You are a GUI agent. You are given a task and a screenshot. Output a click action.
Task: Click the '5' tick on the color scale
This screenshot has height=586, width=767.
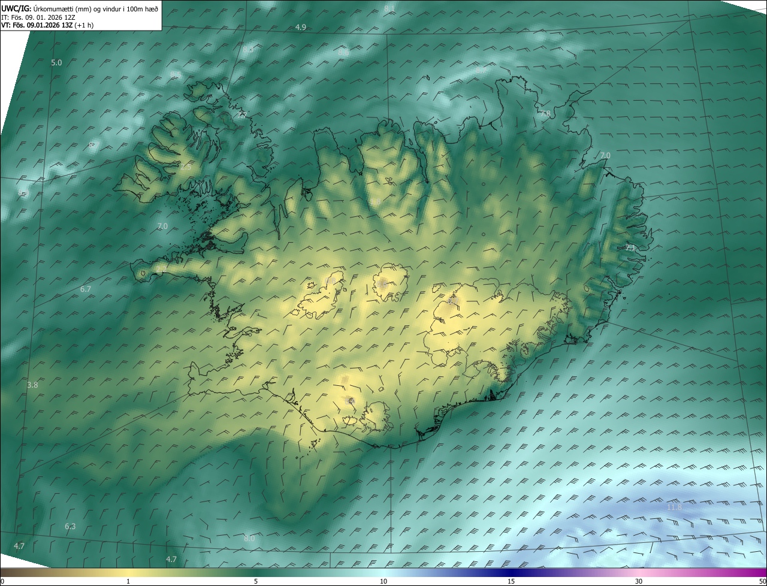(256, 581)
